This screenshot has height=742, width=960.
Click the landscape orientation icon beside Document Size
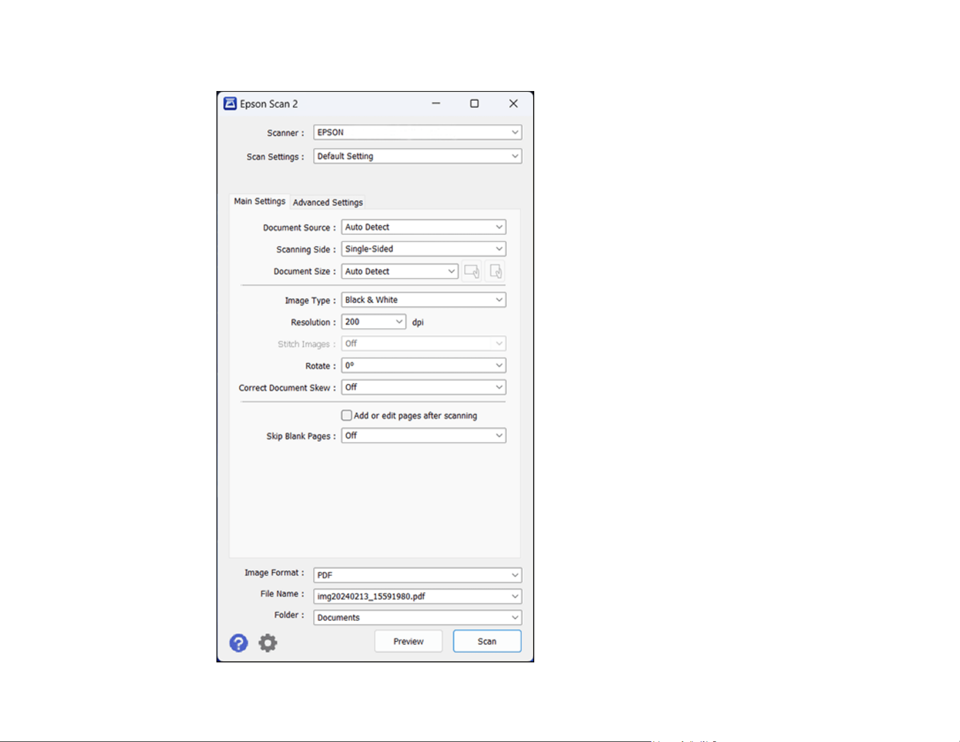[472, 271]
